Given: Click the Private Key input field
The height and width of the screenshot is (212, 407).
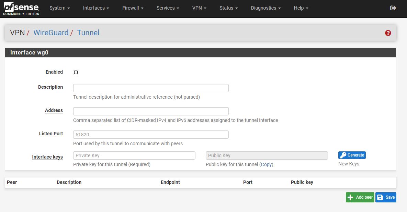Looking at the screenshot, I should 134,155.
